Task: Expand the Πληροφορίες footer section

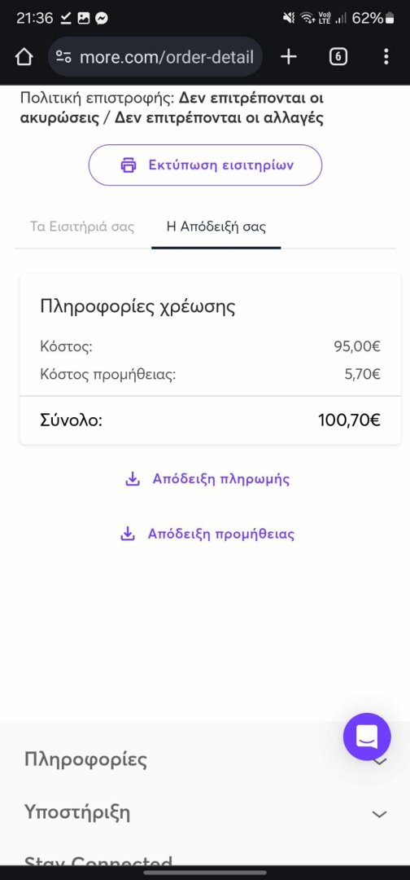Action: (205, 760)
